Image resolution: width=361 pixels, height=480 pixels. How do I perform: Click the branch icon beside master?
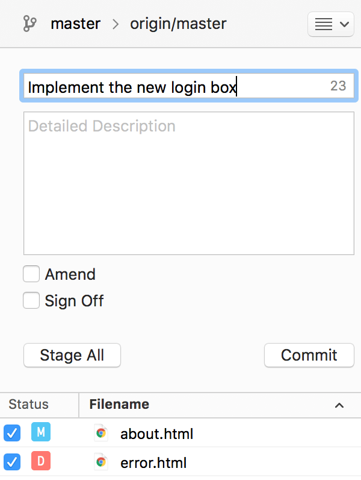[29, 24]
